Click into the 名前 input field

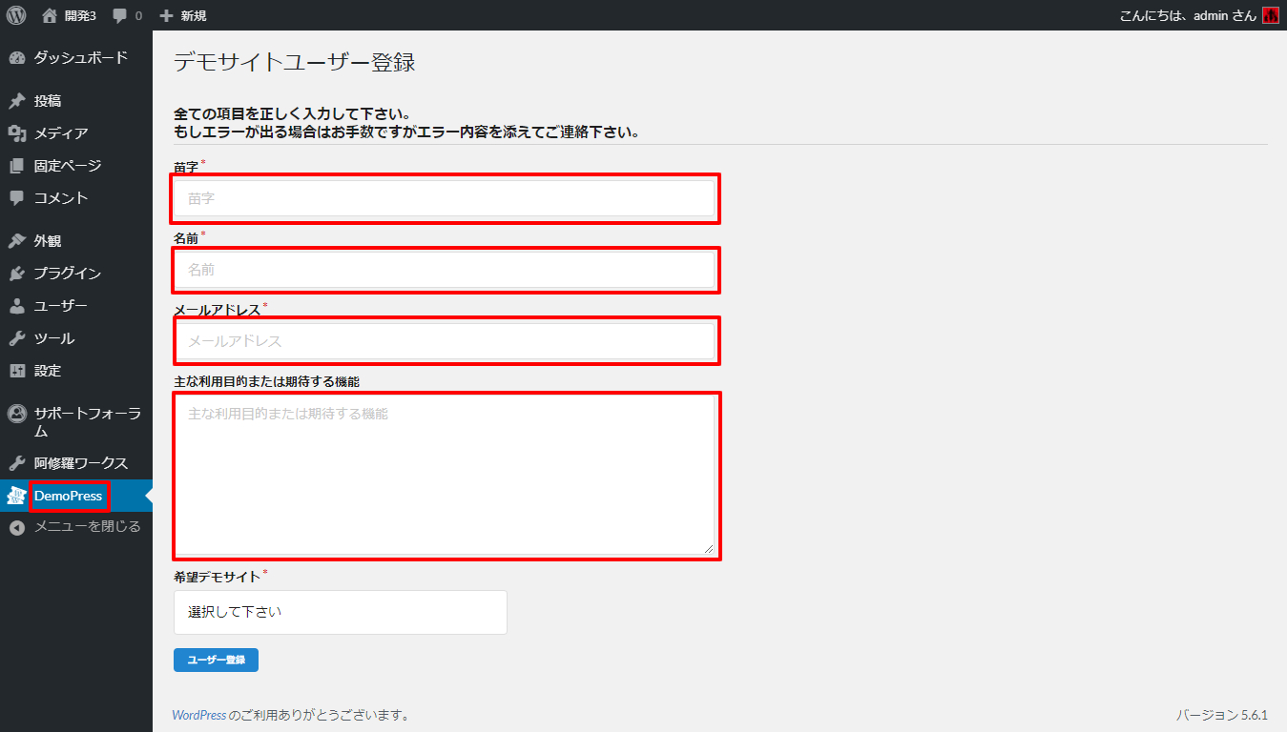pyautogui.click(x=445, y=270)
